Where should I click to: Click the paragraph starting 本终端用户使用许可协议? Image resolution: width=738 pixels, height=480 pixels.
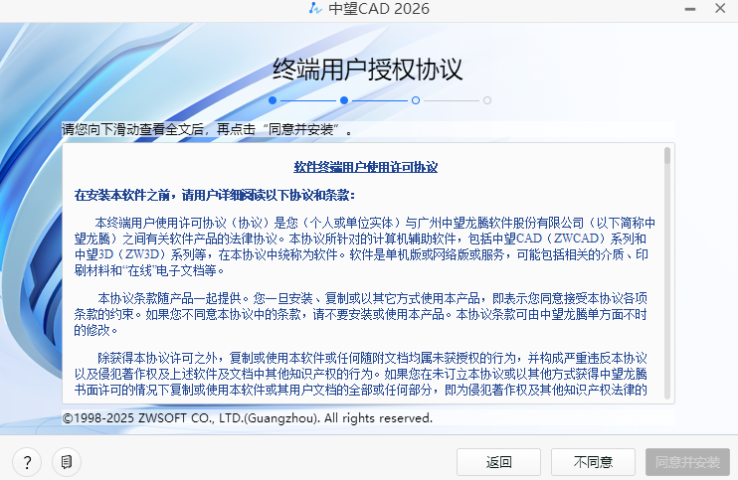365,246
